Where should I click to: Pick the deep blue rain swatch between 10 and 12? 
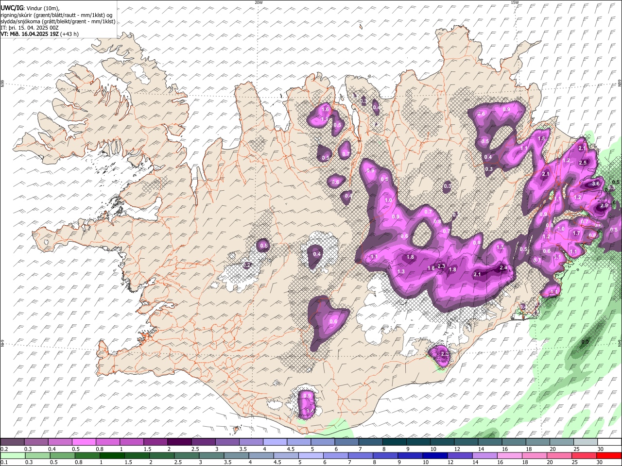tap(435, 455)
